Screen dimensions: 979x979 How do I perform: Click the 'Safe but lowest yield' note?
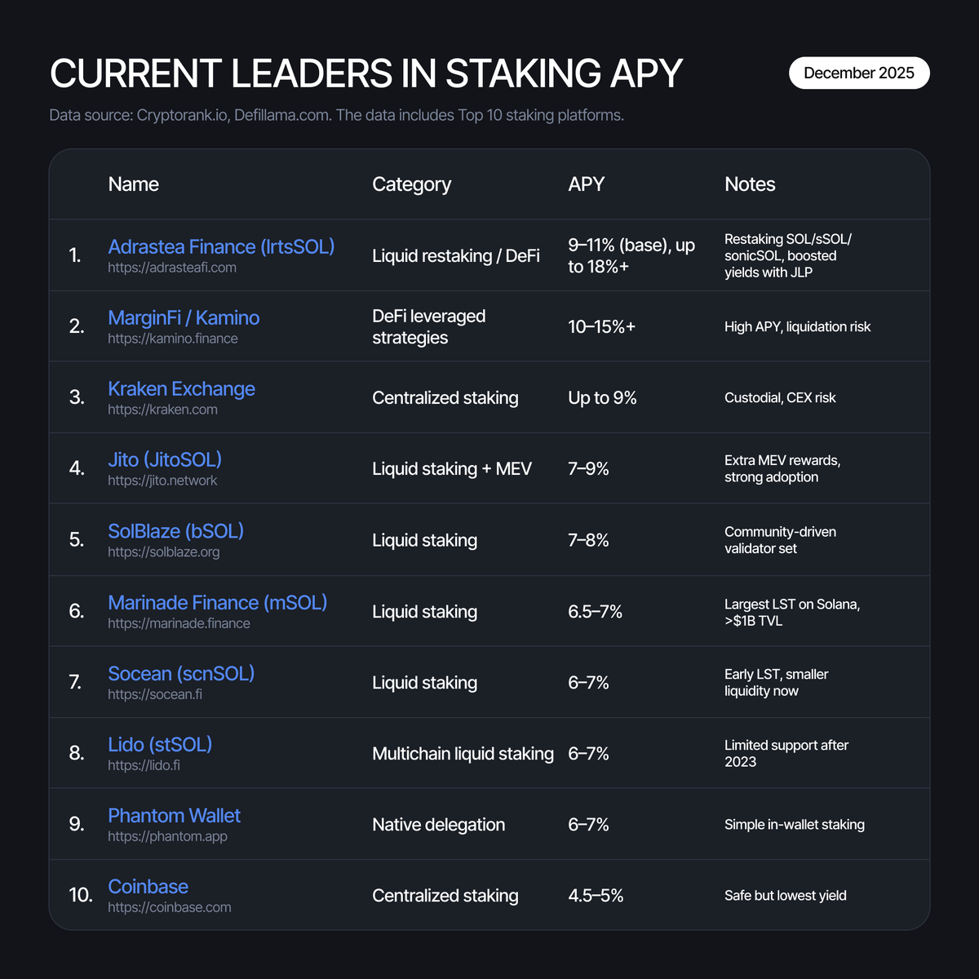pyautogui.click(x=786, y=895)
